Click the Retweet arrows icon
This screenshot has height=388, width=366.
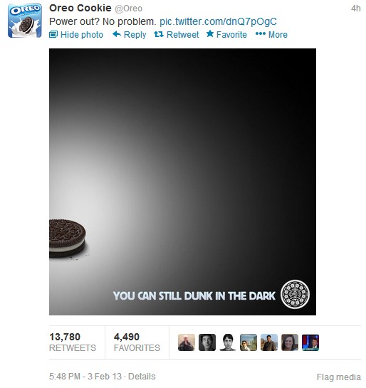(159, 34)
